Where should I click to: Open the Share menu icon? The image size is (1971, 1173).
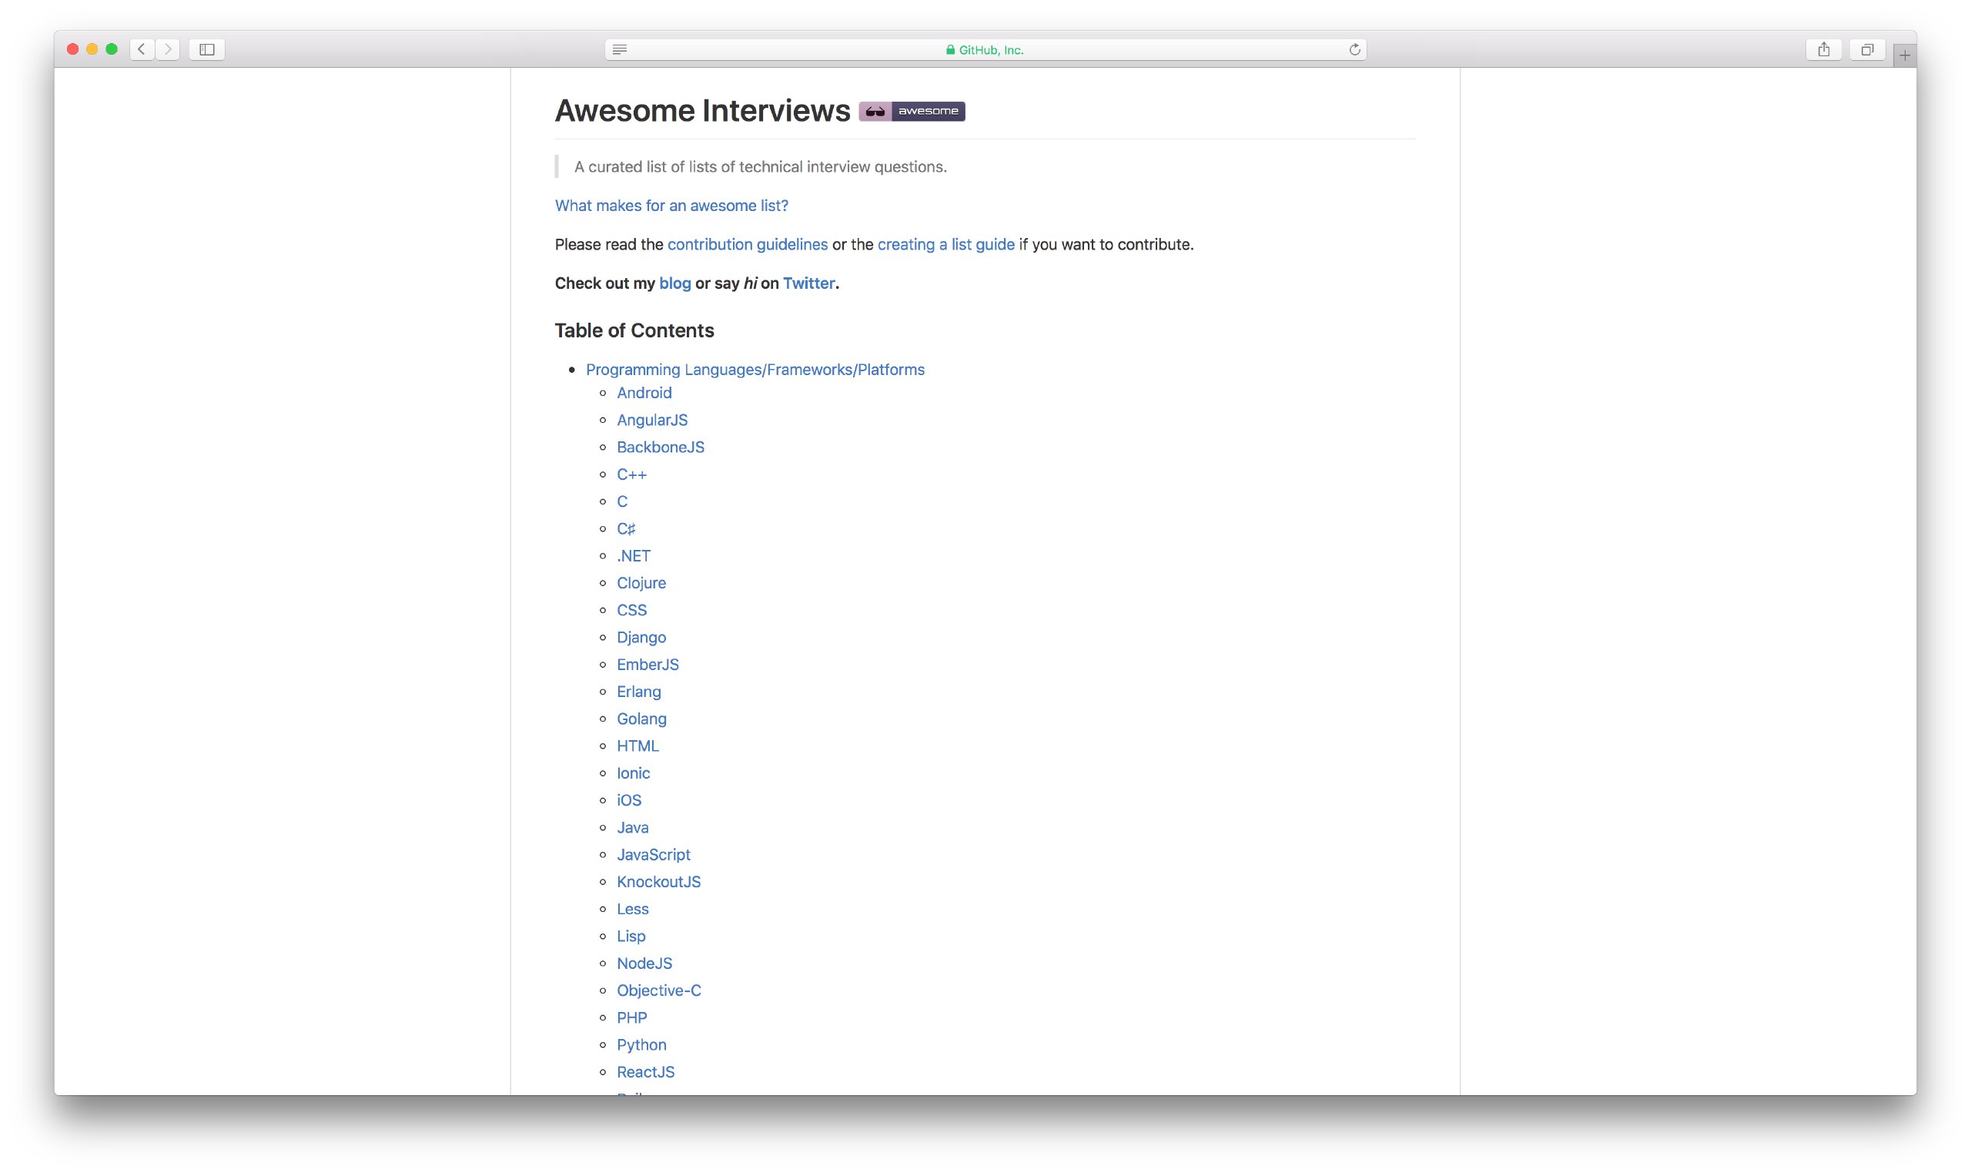pos(1824,49)
